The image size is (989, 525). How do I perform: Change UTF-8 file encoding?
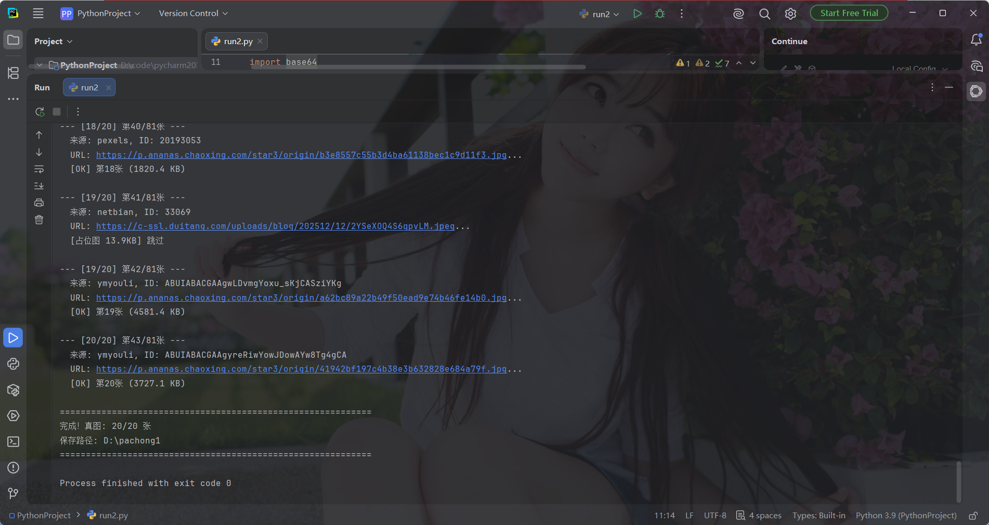click(715, 516)
